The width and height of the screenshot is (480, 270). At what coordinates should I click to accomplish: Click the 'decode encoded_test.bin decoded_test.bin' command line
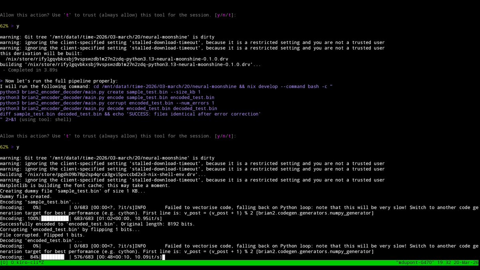click(108, 109)
